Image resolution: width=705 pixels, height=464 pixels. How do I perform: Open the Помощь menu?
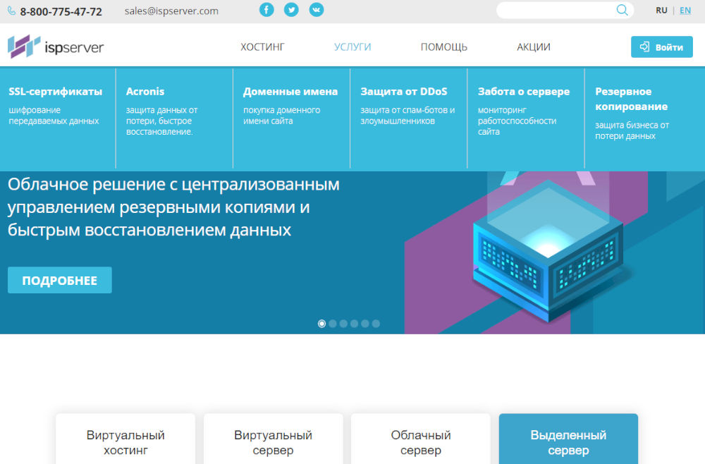(443, 47)
